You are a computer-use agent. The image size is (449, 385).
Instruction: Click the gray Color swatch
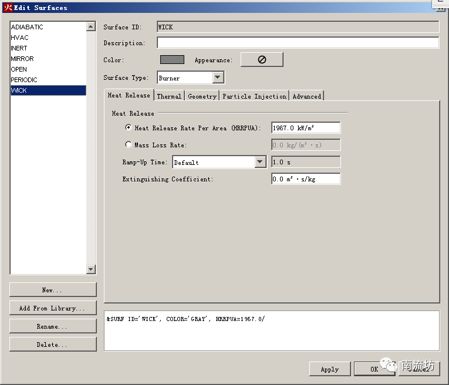(172, 60)
